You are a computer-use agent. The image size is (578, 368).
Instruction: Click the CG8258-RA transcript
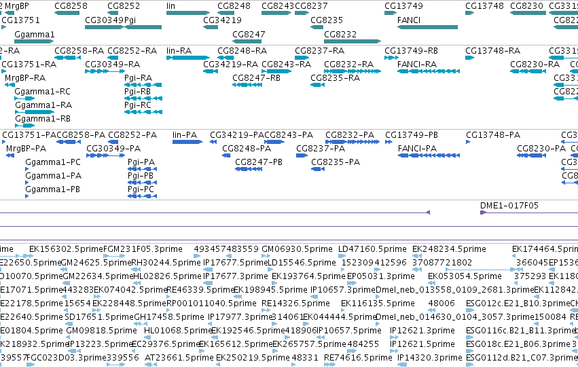tap(67, 58)
